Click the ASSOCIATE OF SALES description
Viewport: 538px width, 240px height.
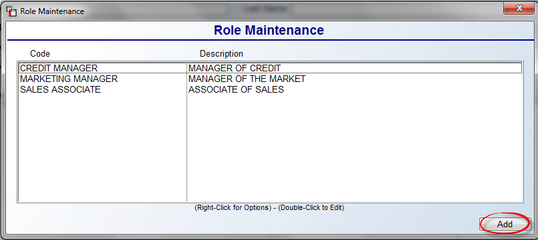236,90
